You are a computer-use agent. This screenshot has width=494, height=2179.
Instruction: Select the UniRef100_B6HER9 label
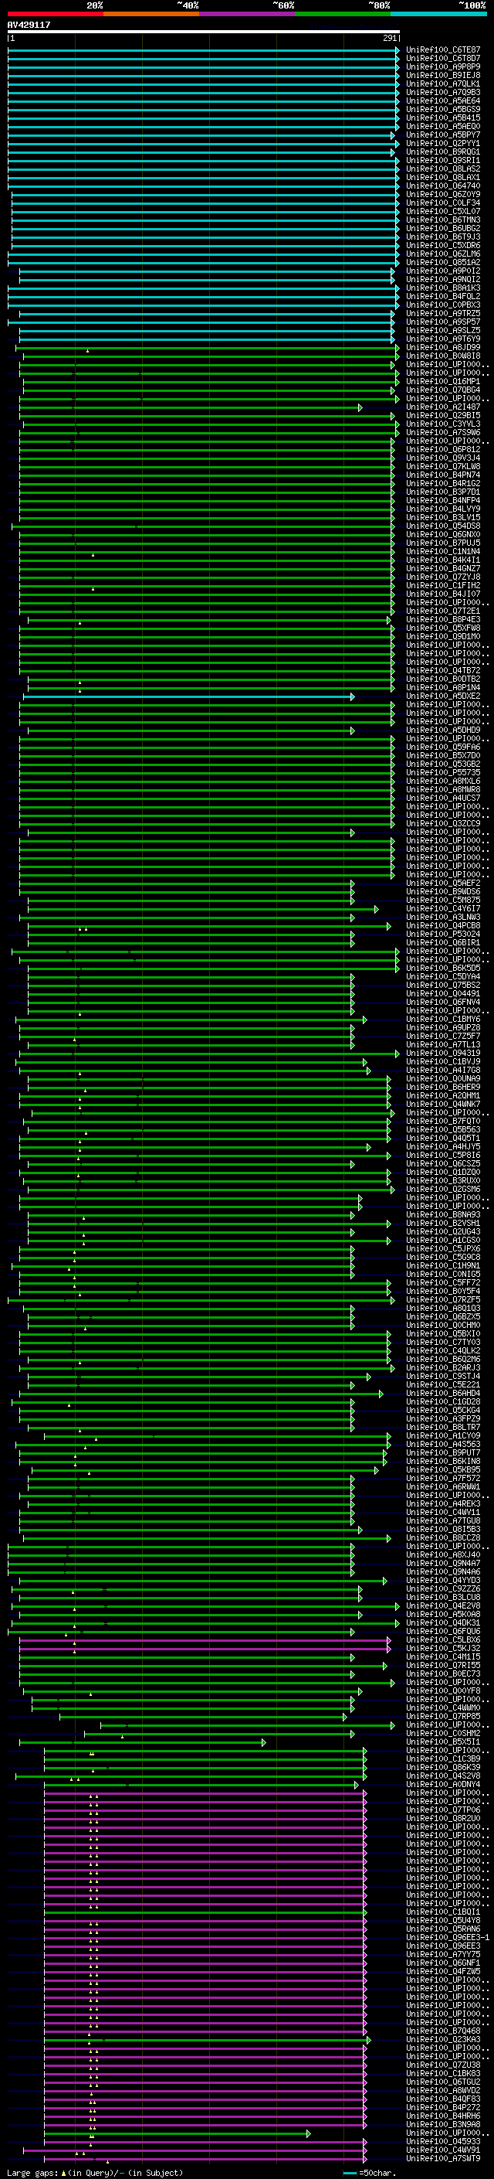click(442, 1088)
